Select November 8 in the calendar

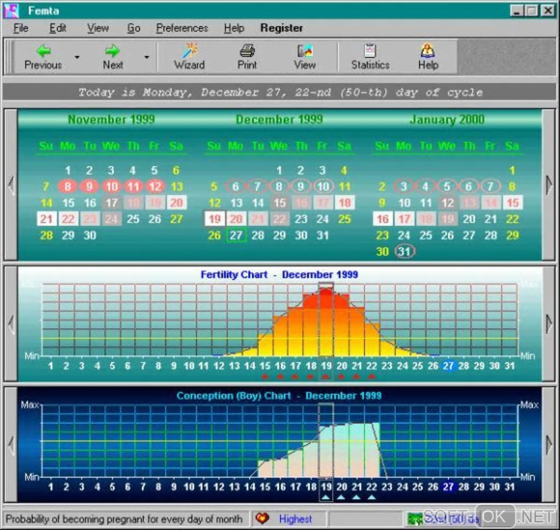pos(68,187)
